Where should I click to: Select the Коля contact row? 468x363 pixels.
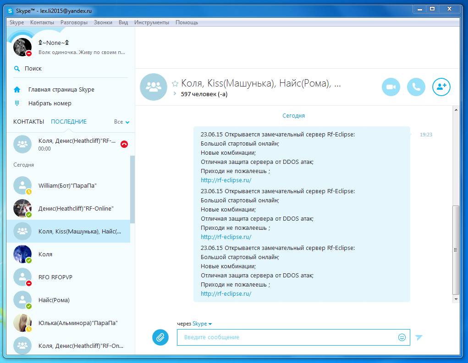(68, 254)
